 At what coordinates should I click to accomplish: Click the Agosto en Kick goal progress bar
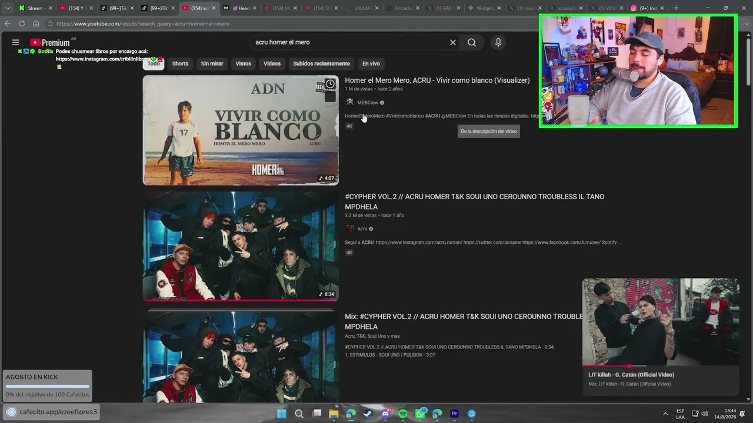click(48, 386)
